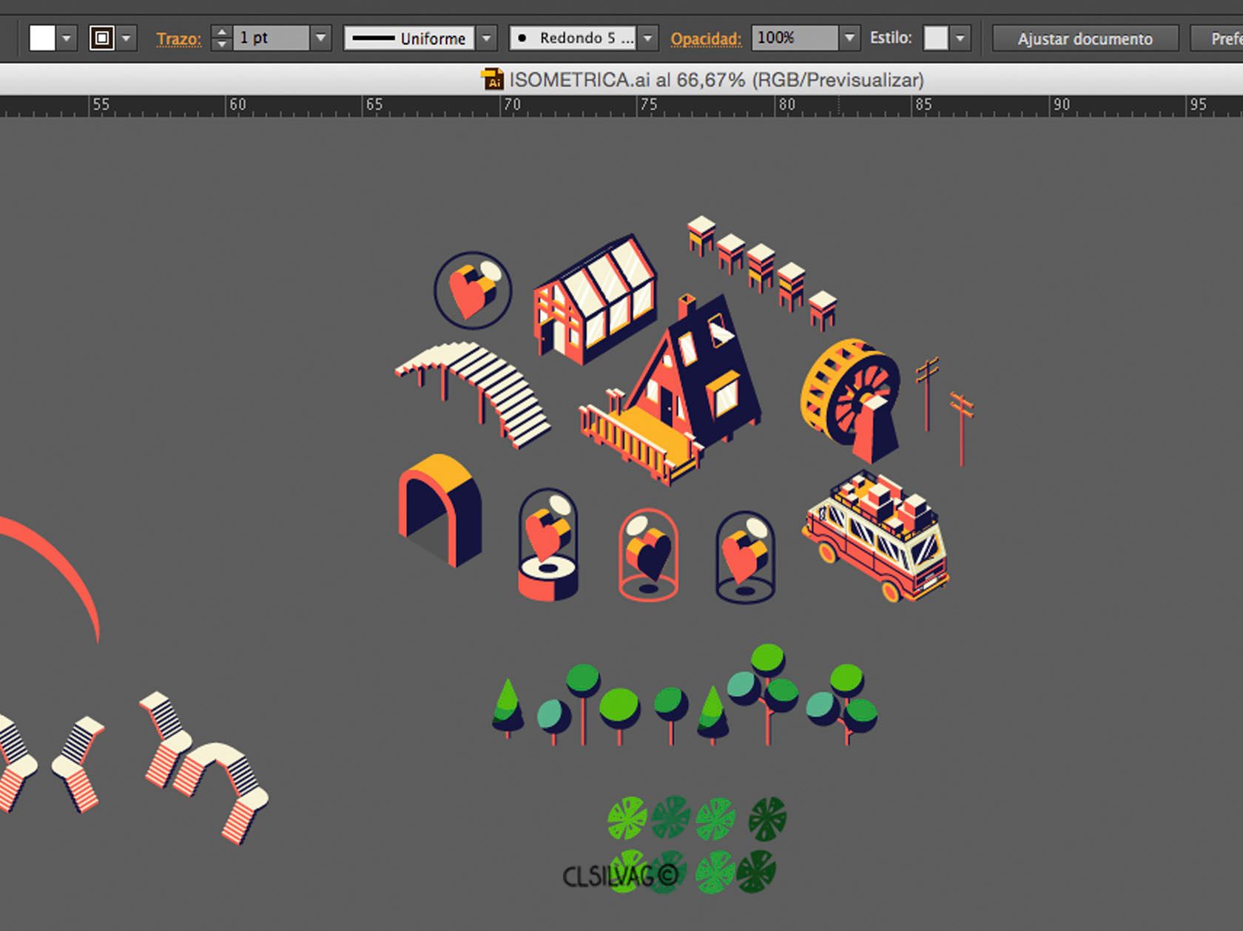This screenshot has width=1243, height=931.
Task: Click the Ajustar documento button
Action: point(1085,38)
